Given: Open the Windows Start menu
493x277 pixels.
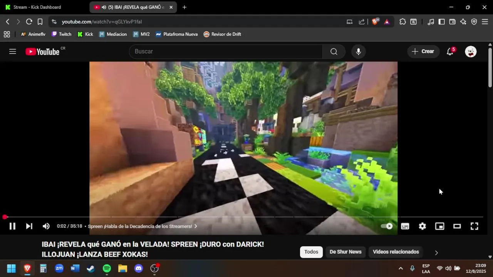Looking at the screenshot, I should [11, 269].
